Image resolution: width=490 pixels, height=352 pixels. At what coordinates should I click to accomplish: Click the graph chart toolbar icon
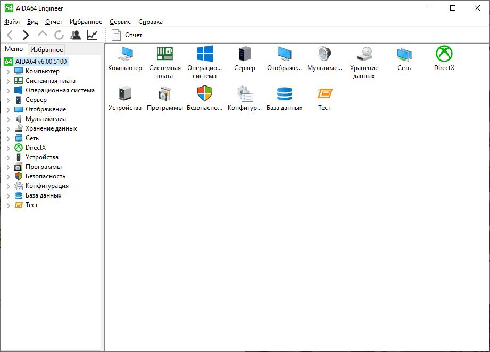click(x=92, y=35)
